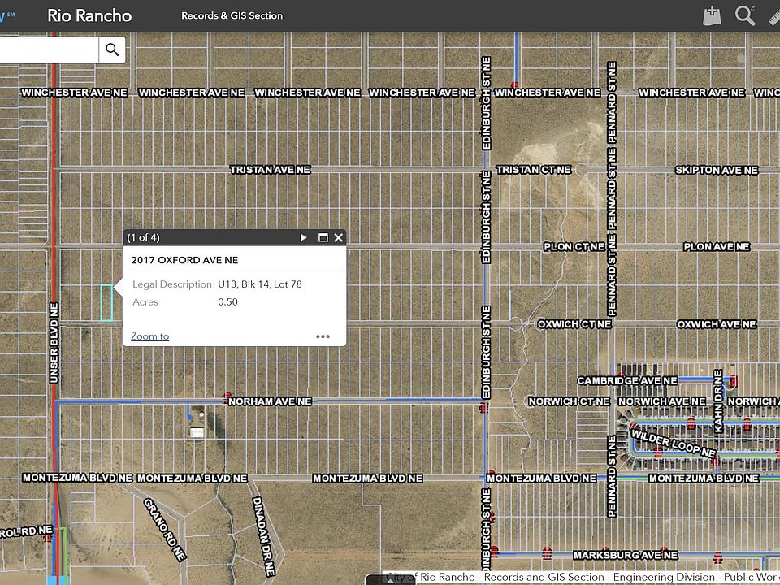Image resolution: width=780 pixels, height=585 pixels.
Task: Click the red hydrant marker near Winchester Ave
Action: pyautogui.click(x=514, y=84)
